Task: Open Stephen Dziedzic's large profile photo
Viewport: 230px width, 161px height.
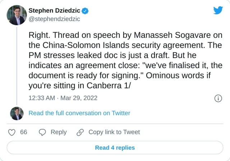Action: [17, 15]
